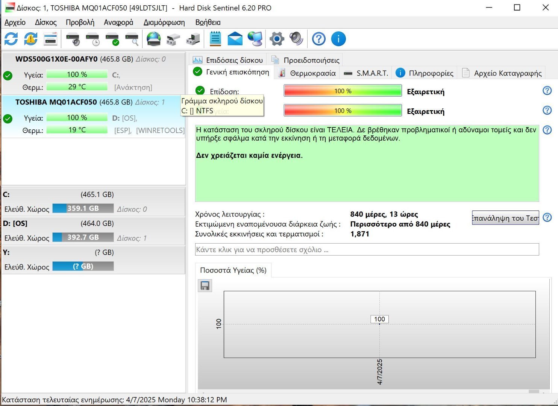The image size is (558, 406).
Task: Click the disk with clock test icon
Action: (92, 39)
